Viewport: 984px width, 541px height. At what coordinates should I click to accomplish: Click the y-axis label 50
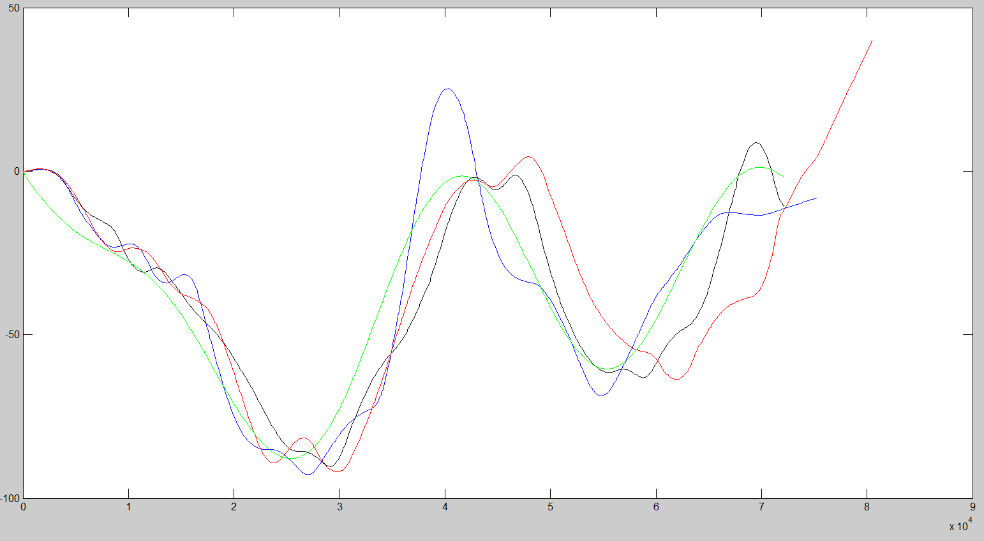click(15, 8)
